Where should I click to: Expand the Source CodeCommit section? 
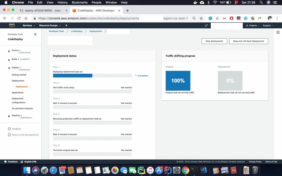pos(9,51)
